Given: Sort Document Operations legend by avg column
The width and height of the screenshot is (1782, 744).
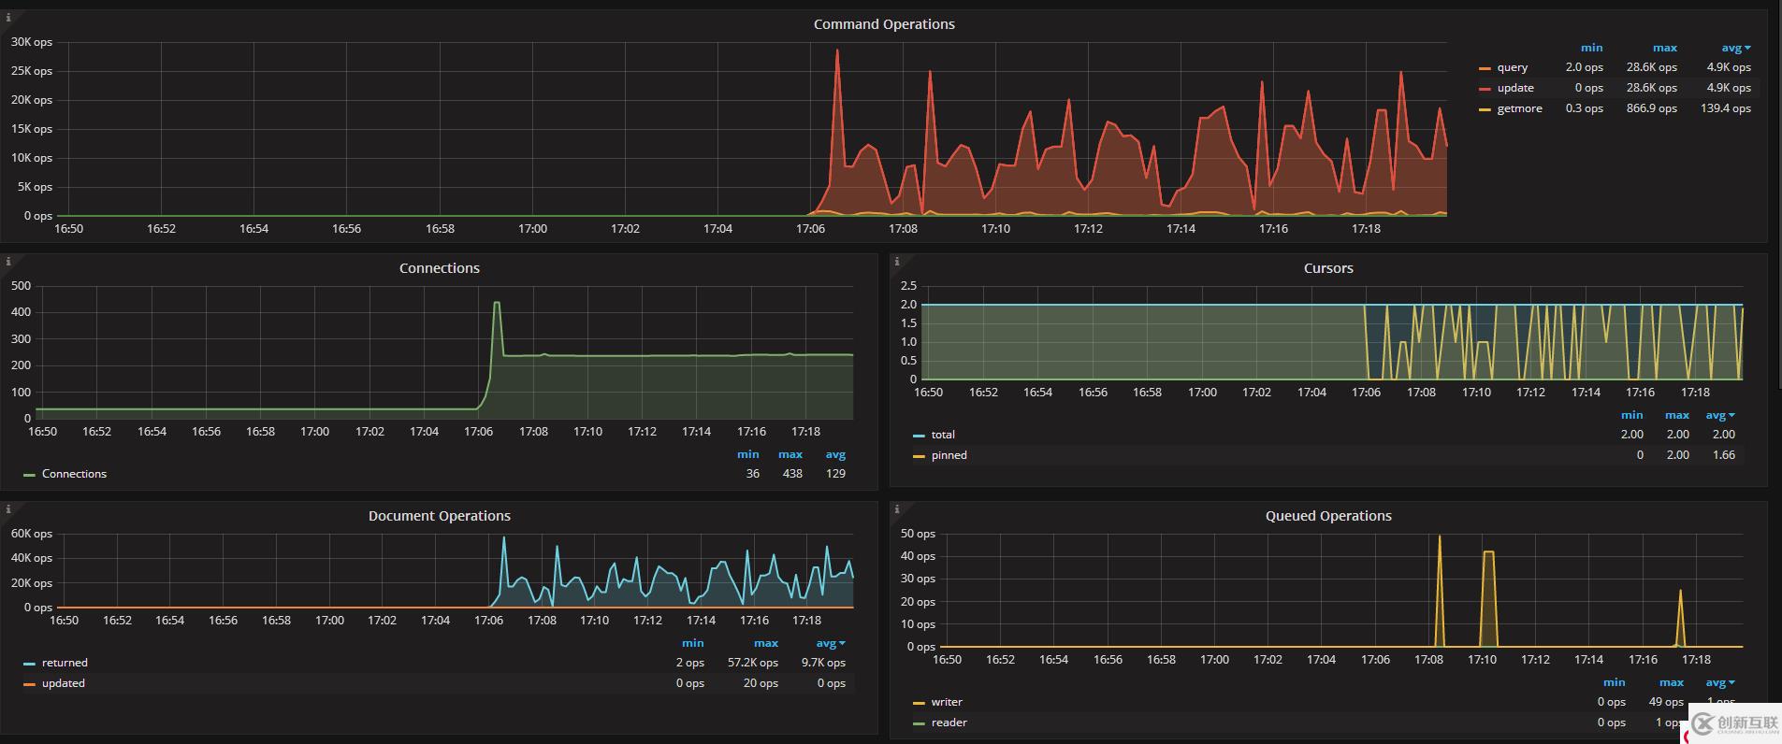Looking at the screenshot, I should 828,643.
